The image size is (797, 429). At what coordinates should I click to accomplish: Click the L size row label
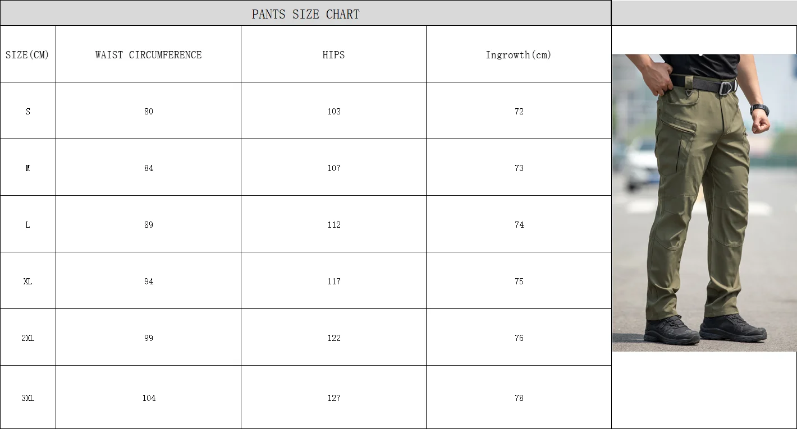28,225
